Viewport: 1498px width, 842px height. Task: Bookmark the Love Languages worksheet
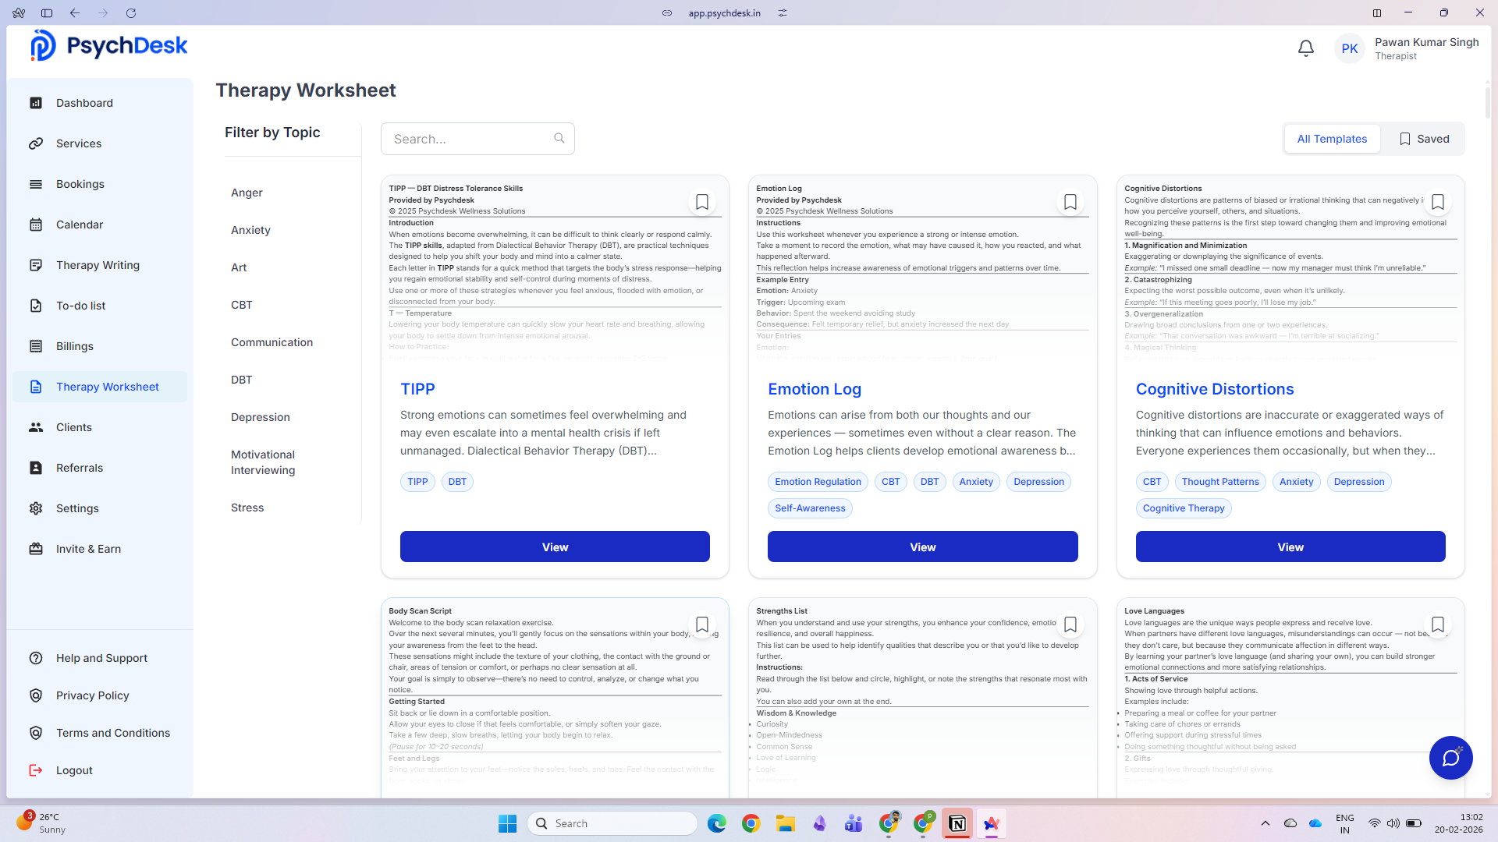(1438, 624)
